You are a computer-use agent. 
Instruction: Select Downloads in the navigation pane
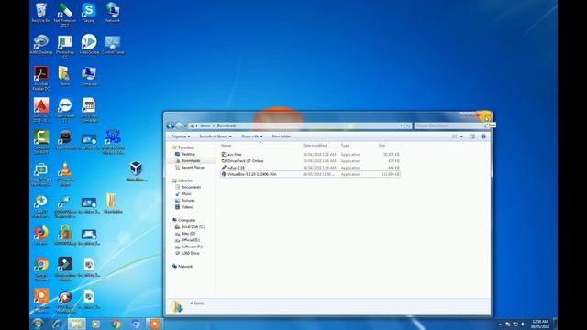pyautogui.click(x=191, y=161)
